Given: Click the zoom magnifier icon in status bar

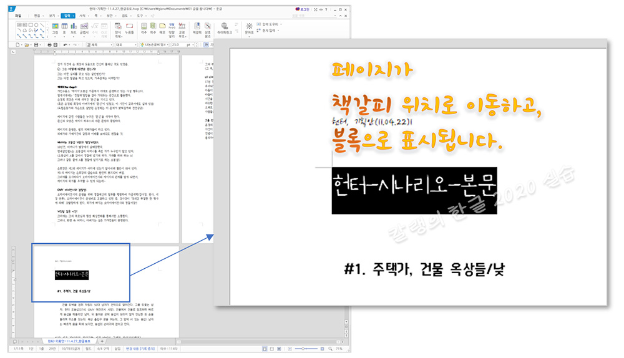Looking at the screenshot, I should tap(330, 349).
